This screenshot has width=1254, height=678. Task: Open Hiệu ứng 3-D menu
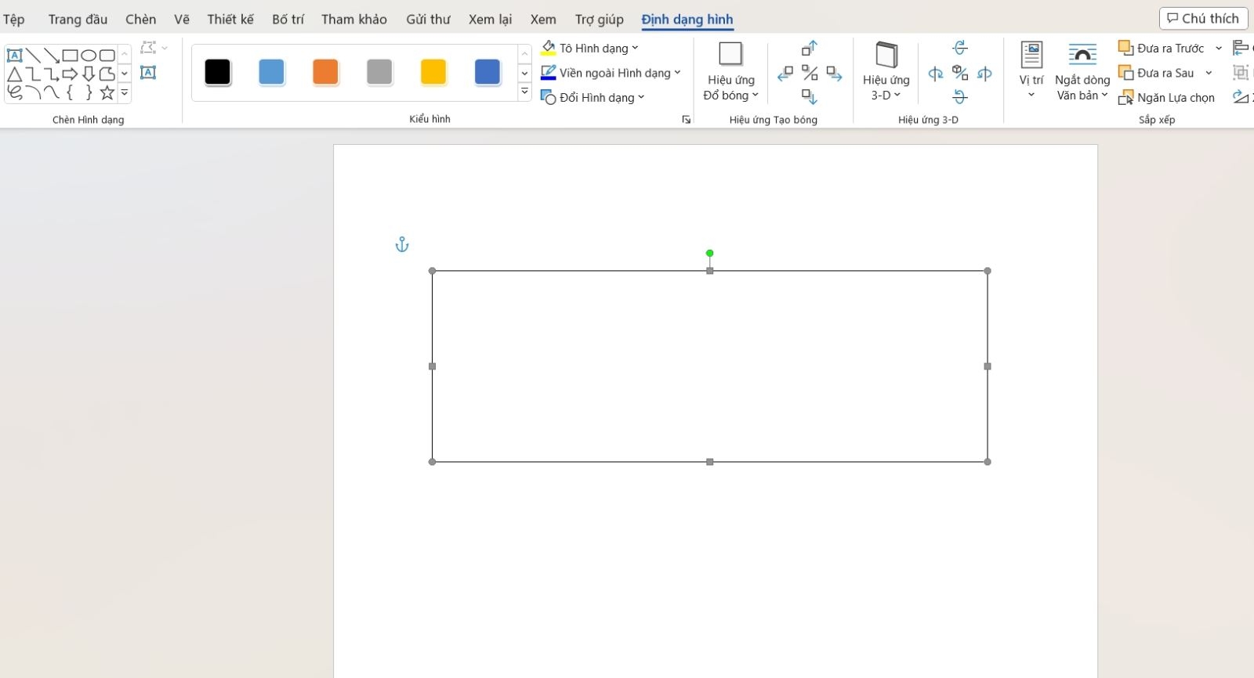click(886, 72)
